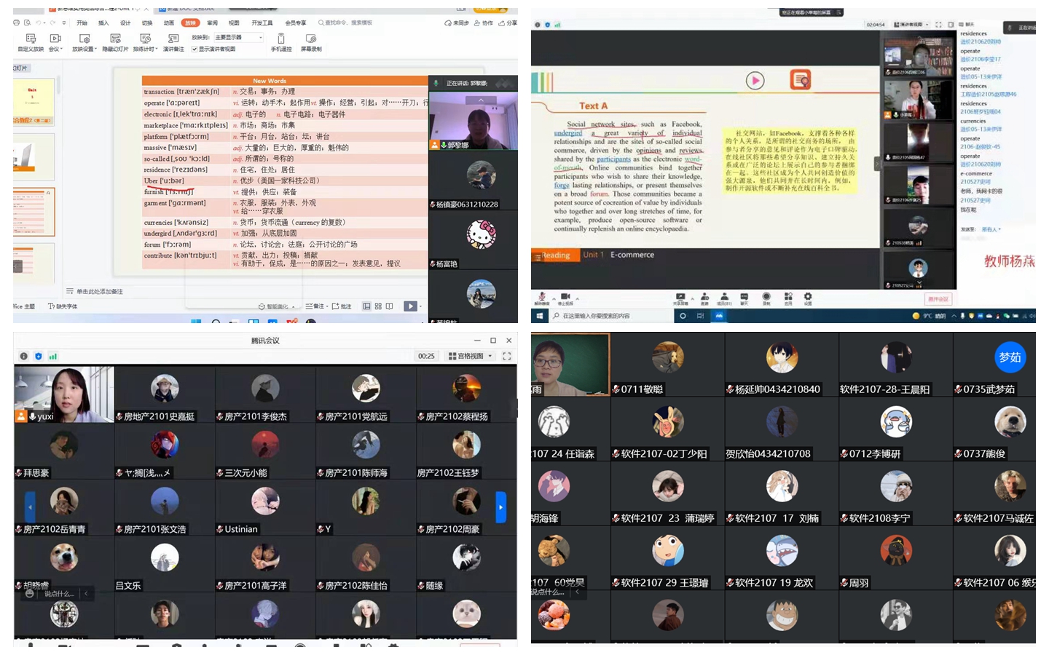Open 演讲备注 speaker notes tool
Screen dimensions: 1049x655
tap(173, 39)
